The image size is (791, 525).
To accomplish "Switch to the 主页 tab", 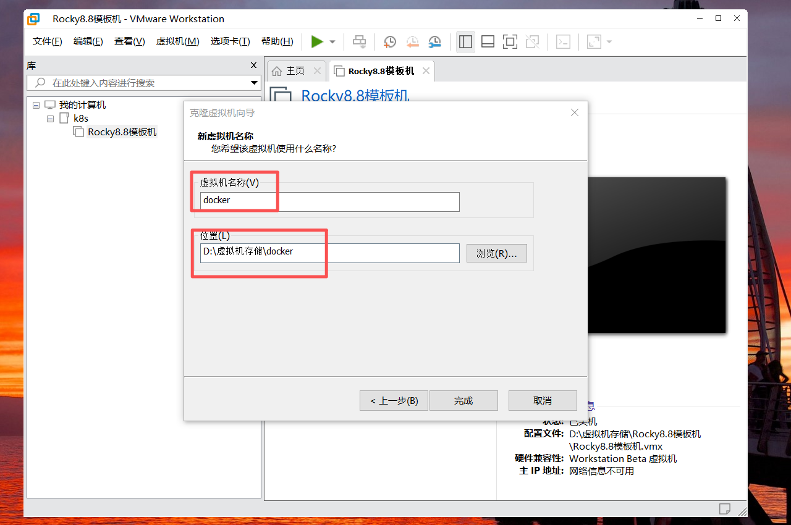I will click(x=296, y=71).
